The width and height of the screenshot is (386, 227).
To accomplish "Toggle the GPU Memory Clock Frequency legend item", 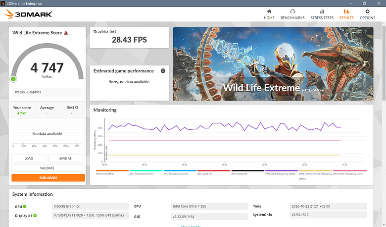I will pos(316,175).
